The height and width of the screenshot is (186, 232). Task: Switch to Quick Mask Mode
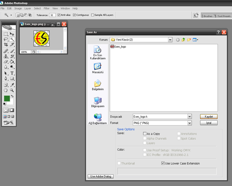(12, 110)
